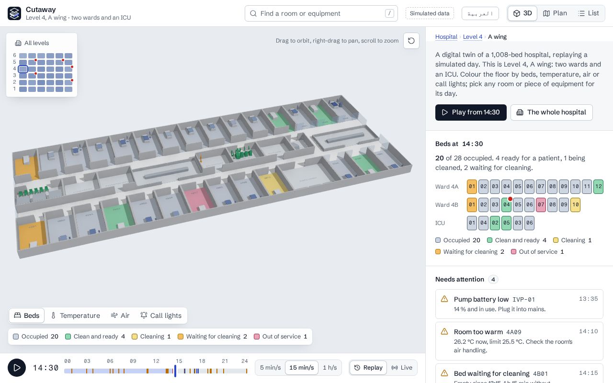The image size is (613, 383).
Task: Set replay speed to 15 min/s
Action: [x=302, y=368]
